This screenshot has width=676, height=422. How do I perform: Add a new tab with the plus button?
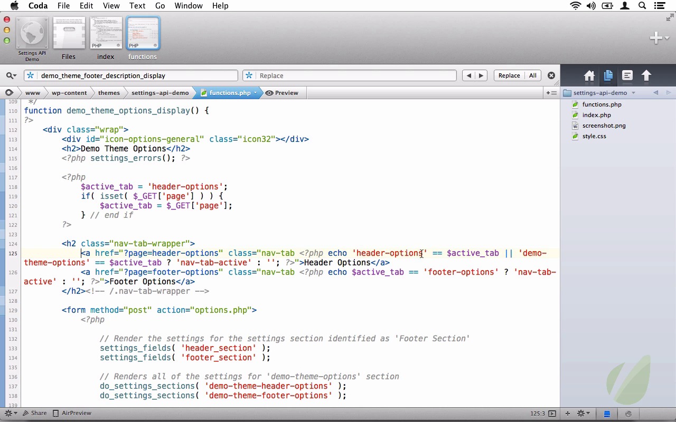click(x=656, y=38)
